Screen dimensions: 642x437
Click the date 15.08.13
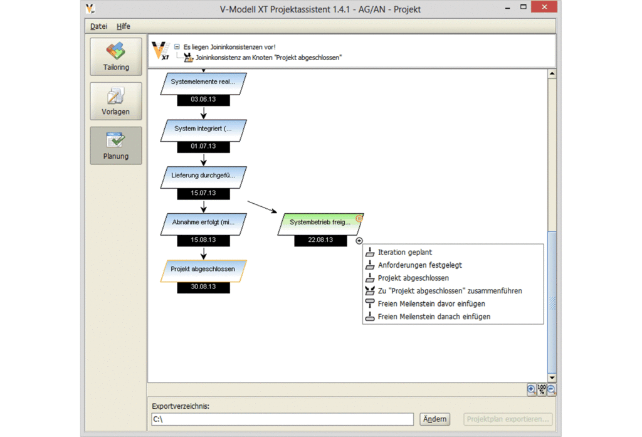[x=203, y=240]
